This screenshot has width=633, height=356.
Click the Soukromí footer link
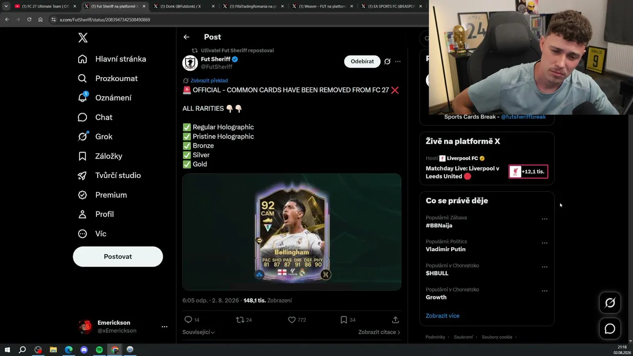[463, 337]
